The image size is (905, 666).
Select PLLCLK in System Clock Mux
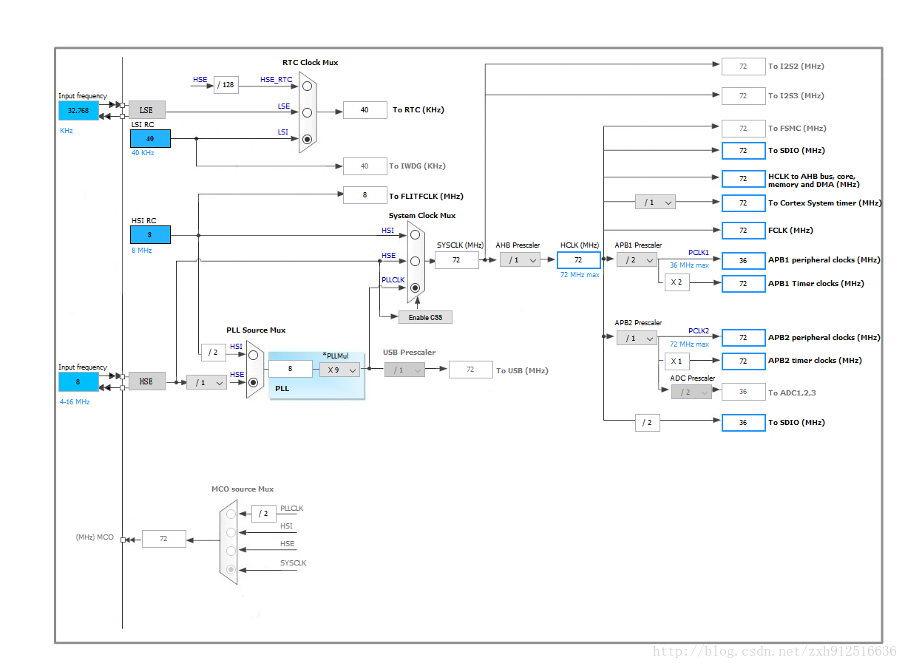pyautogui.click(x=416, y=288)
